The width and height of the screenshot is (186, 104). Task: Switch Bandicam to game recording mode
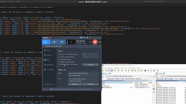(x=54, y=42)
